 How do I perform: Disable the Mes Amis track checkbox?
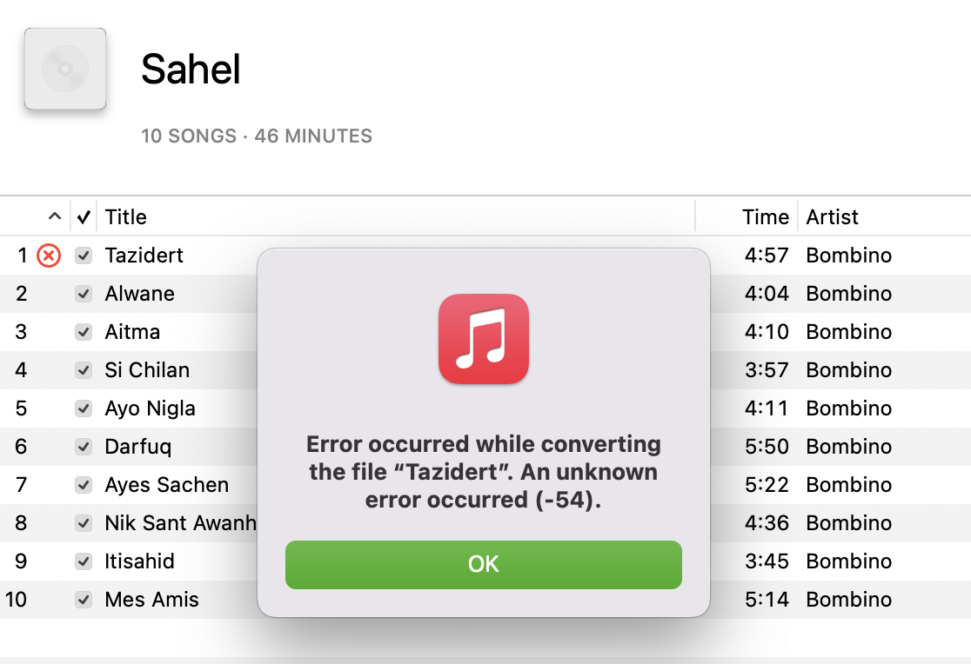coord(84,600)
